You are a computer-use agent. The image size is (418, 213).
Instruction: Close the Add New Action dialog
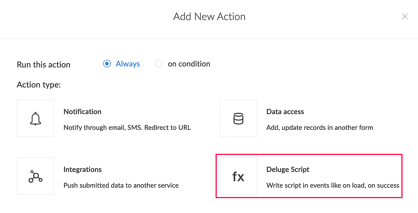[x=405, y=16]
